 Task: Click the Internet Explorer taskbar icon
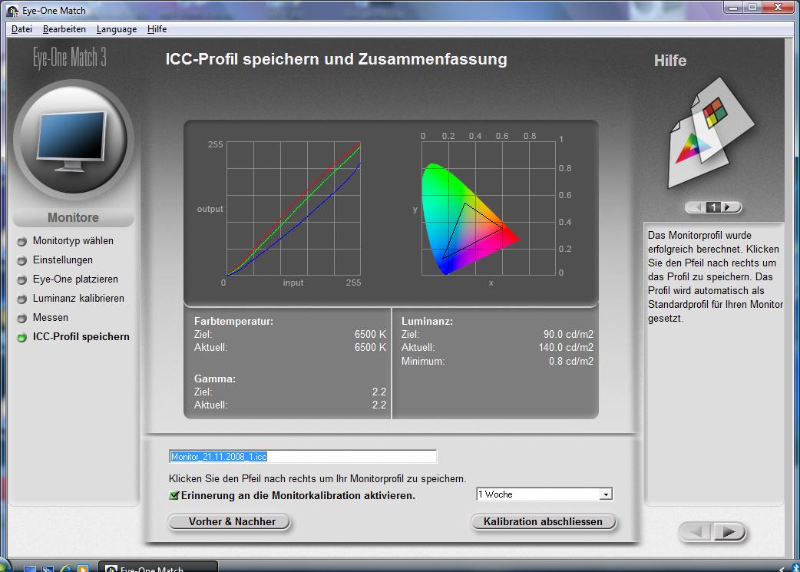[x=65, y=568]
